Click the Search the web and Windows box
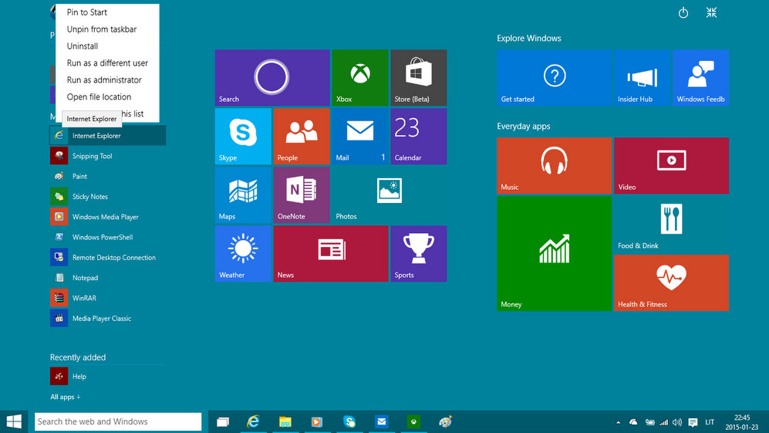769x433 pixels. 118,421
